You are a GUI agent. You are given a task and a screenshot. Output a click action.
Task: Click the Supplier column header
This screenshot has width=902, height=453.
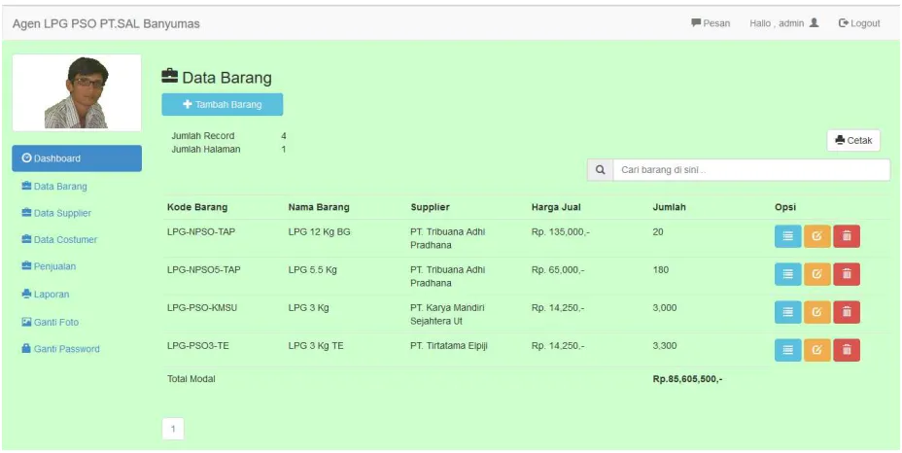(431, 207)
